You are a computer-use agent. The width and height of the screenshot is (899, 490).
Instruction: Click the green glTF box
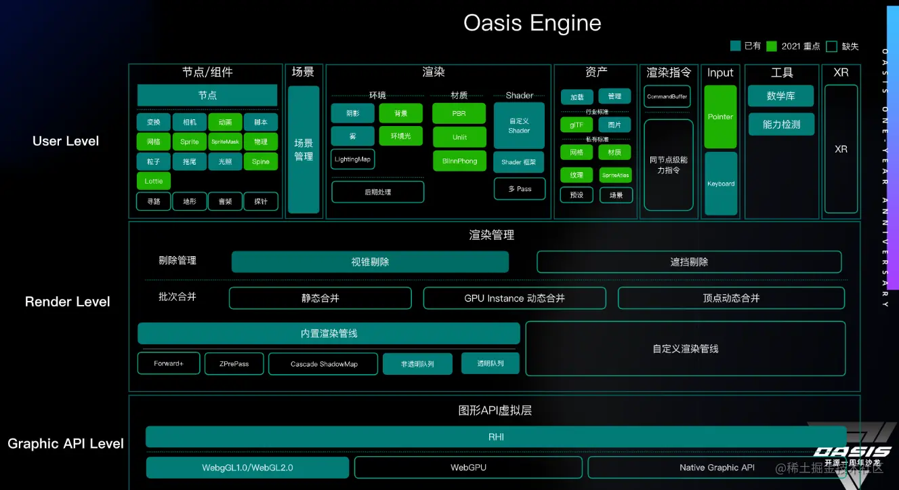577,125
